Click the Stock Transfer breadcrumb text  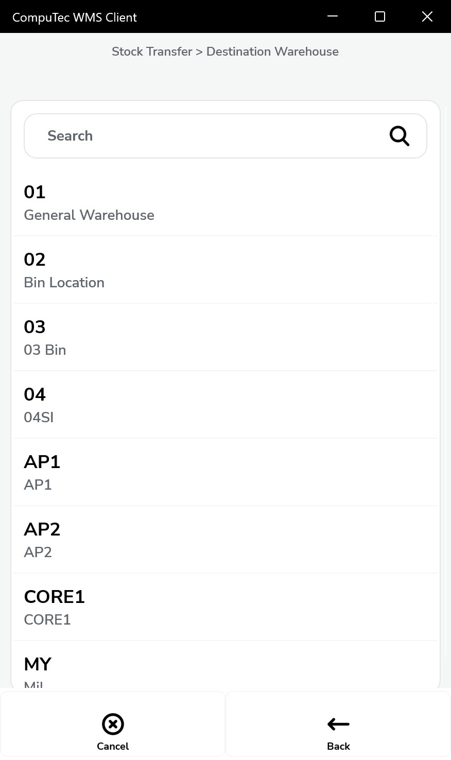tap(151, 51)
